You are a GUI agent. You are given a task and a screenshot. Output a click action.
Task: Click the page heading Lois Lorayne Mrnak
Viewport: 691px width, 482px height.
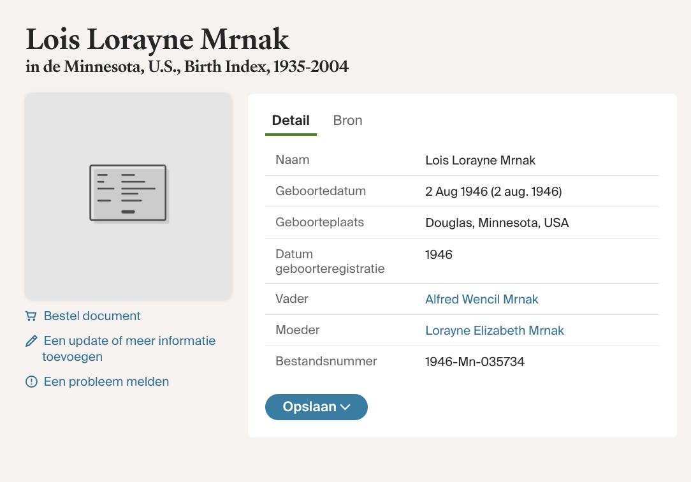[157, 40]
